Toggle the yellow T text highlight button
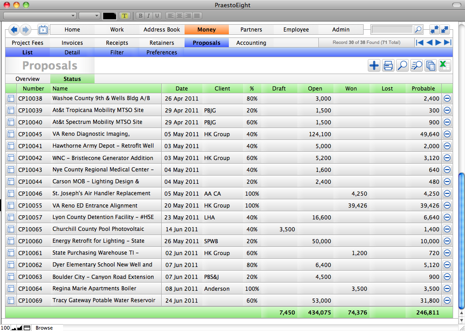Screen dimensions: 465x331 [125, 16]
